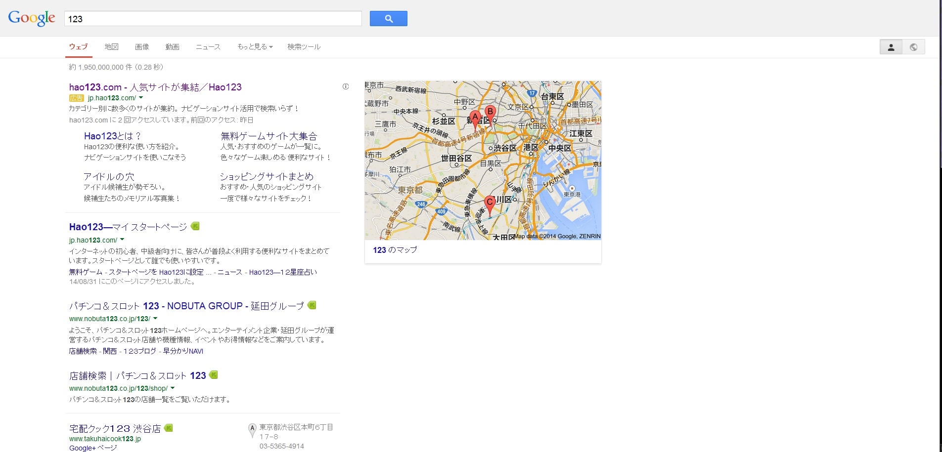Click the Hao123—12星座占い sublink

[x=283, y=272]
